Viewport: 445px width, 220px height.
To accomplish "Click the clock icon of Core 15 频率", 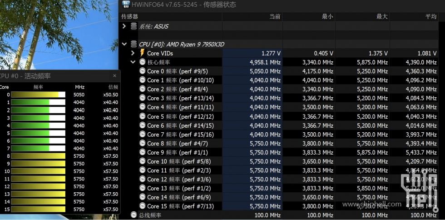I will [x=142, y=206].
